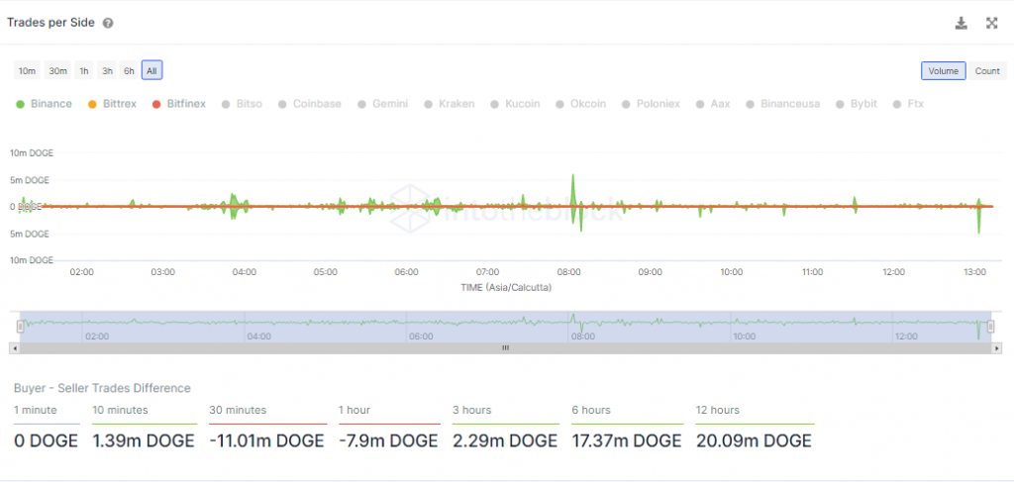Select the 10m time range
Viewport: 1014px width, 482px height.
27,70
